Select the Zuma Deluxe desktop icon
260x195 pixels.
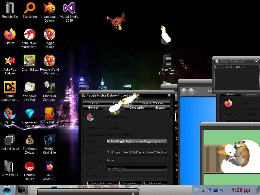tap(49, 116)
